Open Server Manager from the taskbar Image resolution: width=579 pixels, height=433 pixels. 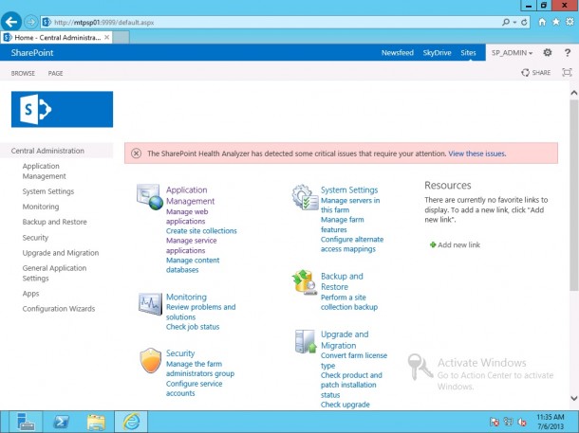point(26,422)
